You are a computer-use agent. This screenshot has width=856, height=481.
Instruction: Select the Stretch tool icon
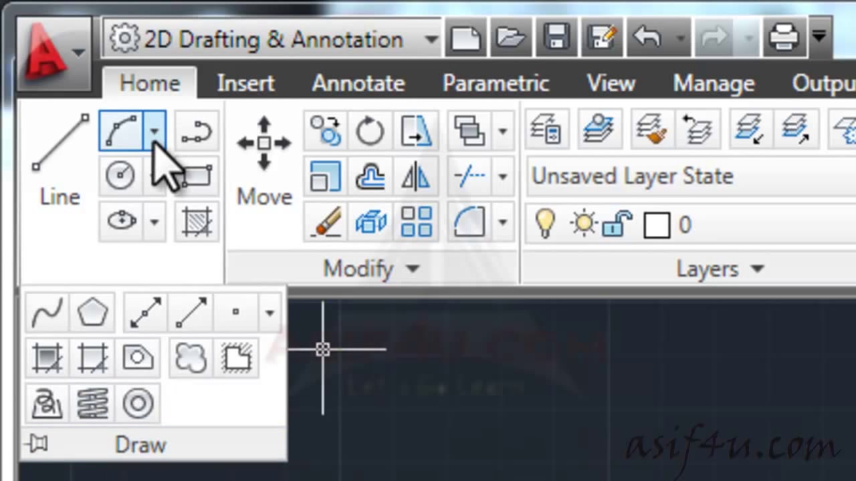(415, 131)
